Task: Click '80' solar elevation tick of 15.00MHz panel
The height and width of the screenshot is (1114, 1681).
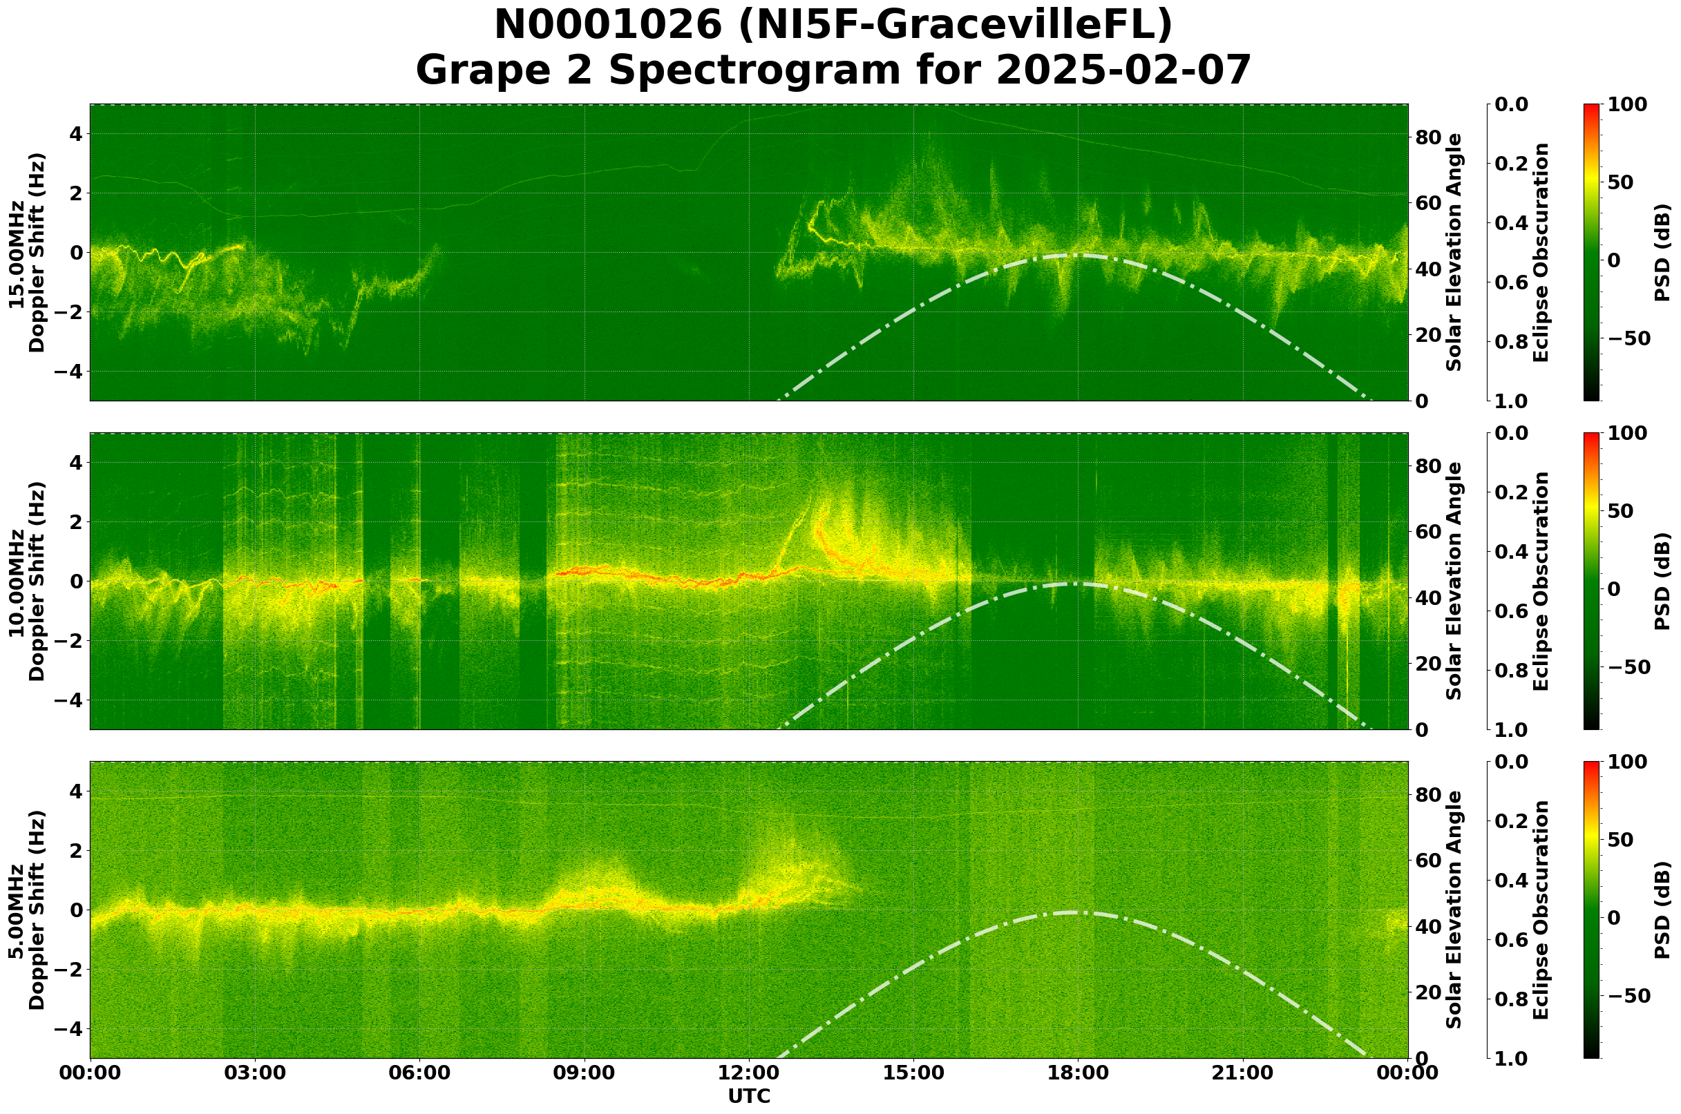Action: [1429, 138]
